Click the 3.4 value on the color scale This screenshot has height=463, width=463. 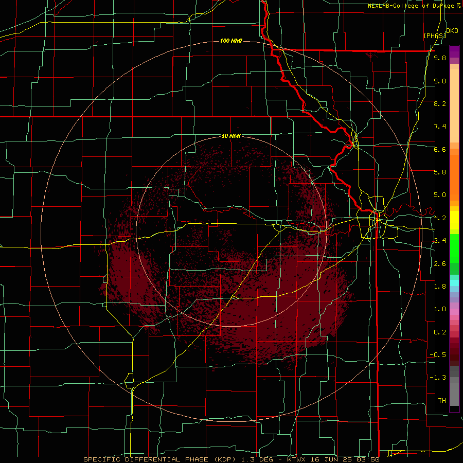(440, 241)
